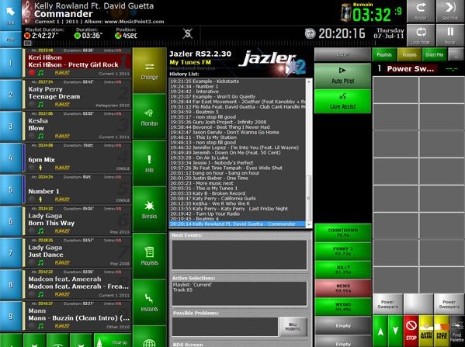Click the blue number 9 playlist button

[x=11, y=316]
